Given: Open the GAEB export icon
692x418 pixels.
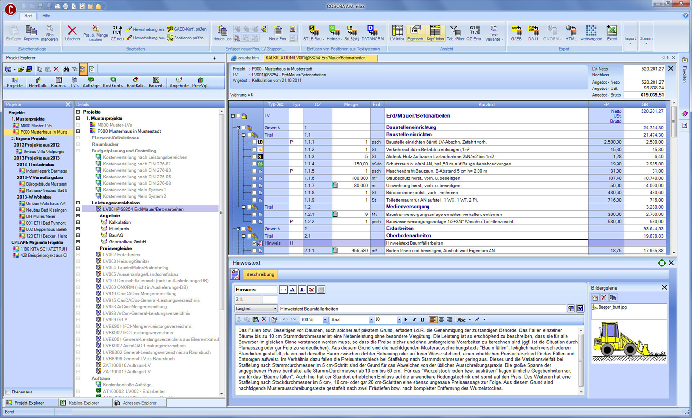Looking at the screenshot, I should point(516,33).
